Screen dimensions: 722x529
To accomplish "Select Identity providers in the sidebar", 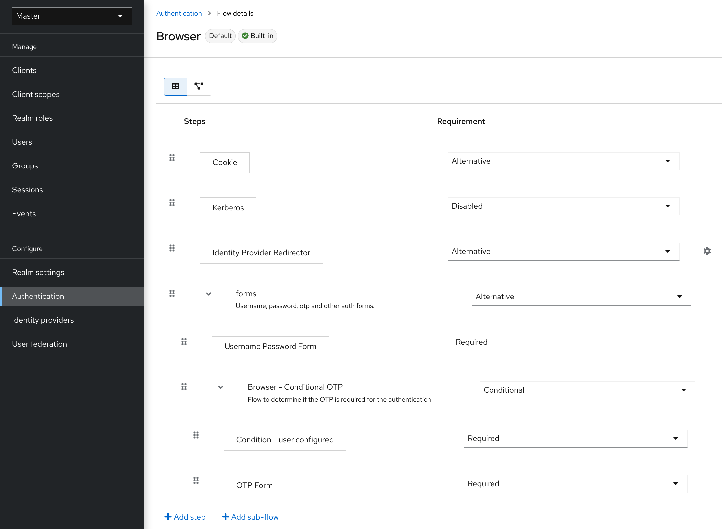I will tap(43, 320).
